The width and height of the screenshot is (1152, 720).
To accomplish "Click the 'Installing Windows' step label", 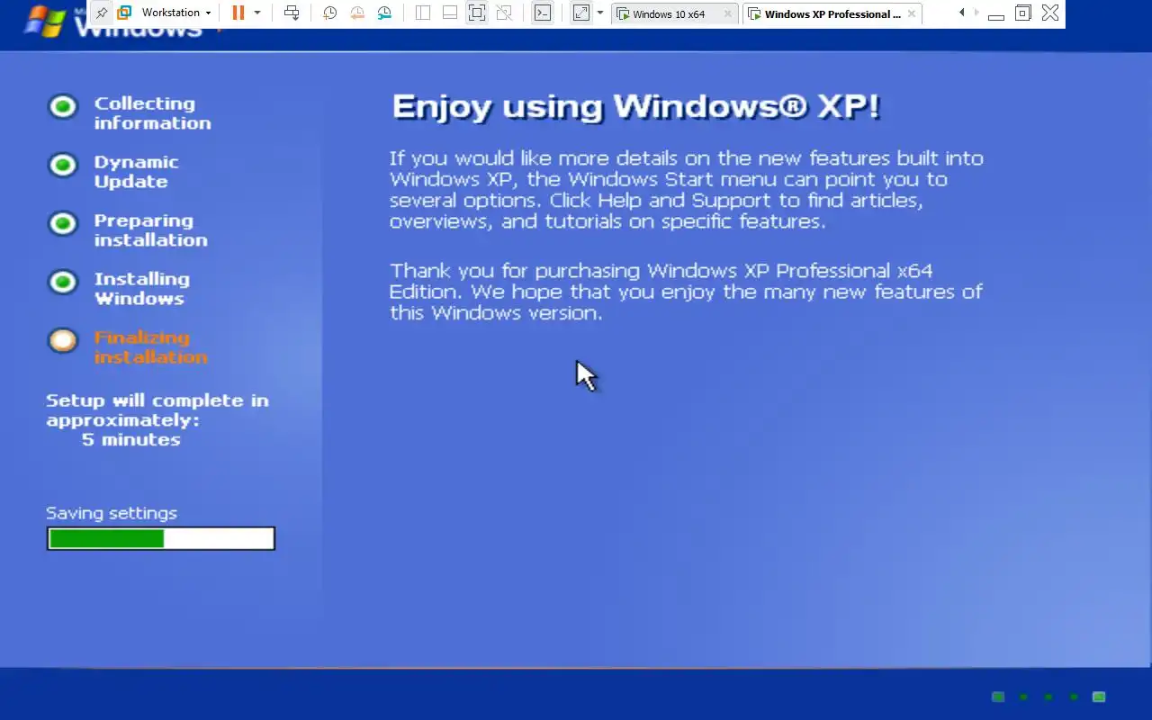I will tap(142, 289).
